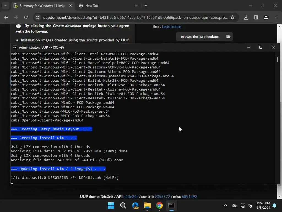Screen dimensions: 282x212
Task: Maximize the UUP -> ISO console window
Action: pyautogui.click(x=261, y=47)
